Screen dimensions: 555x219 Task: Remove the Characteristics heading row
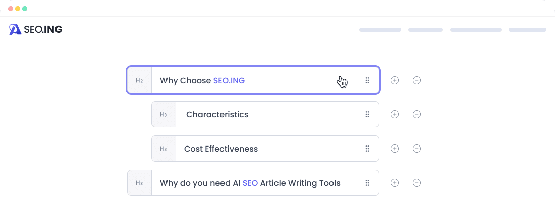417,114
